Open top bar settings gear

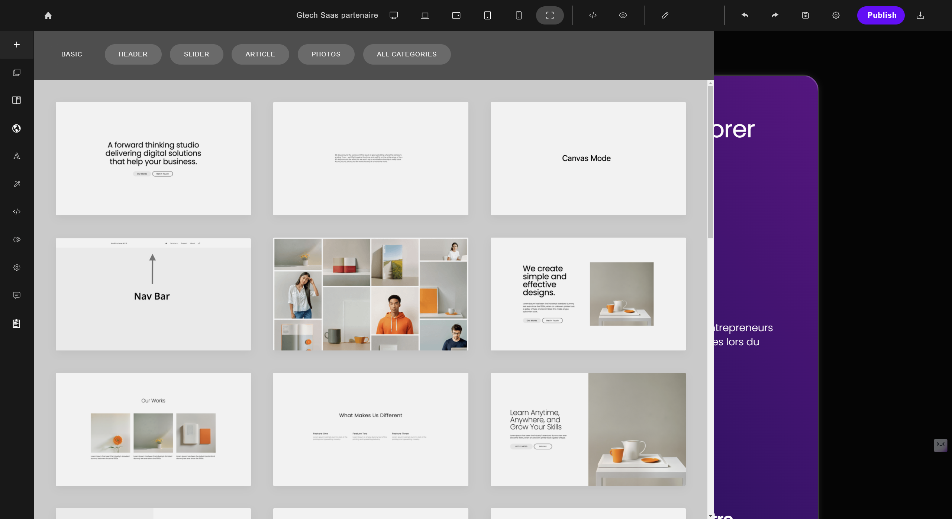pyautogui.click(x=836, y=15)
